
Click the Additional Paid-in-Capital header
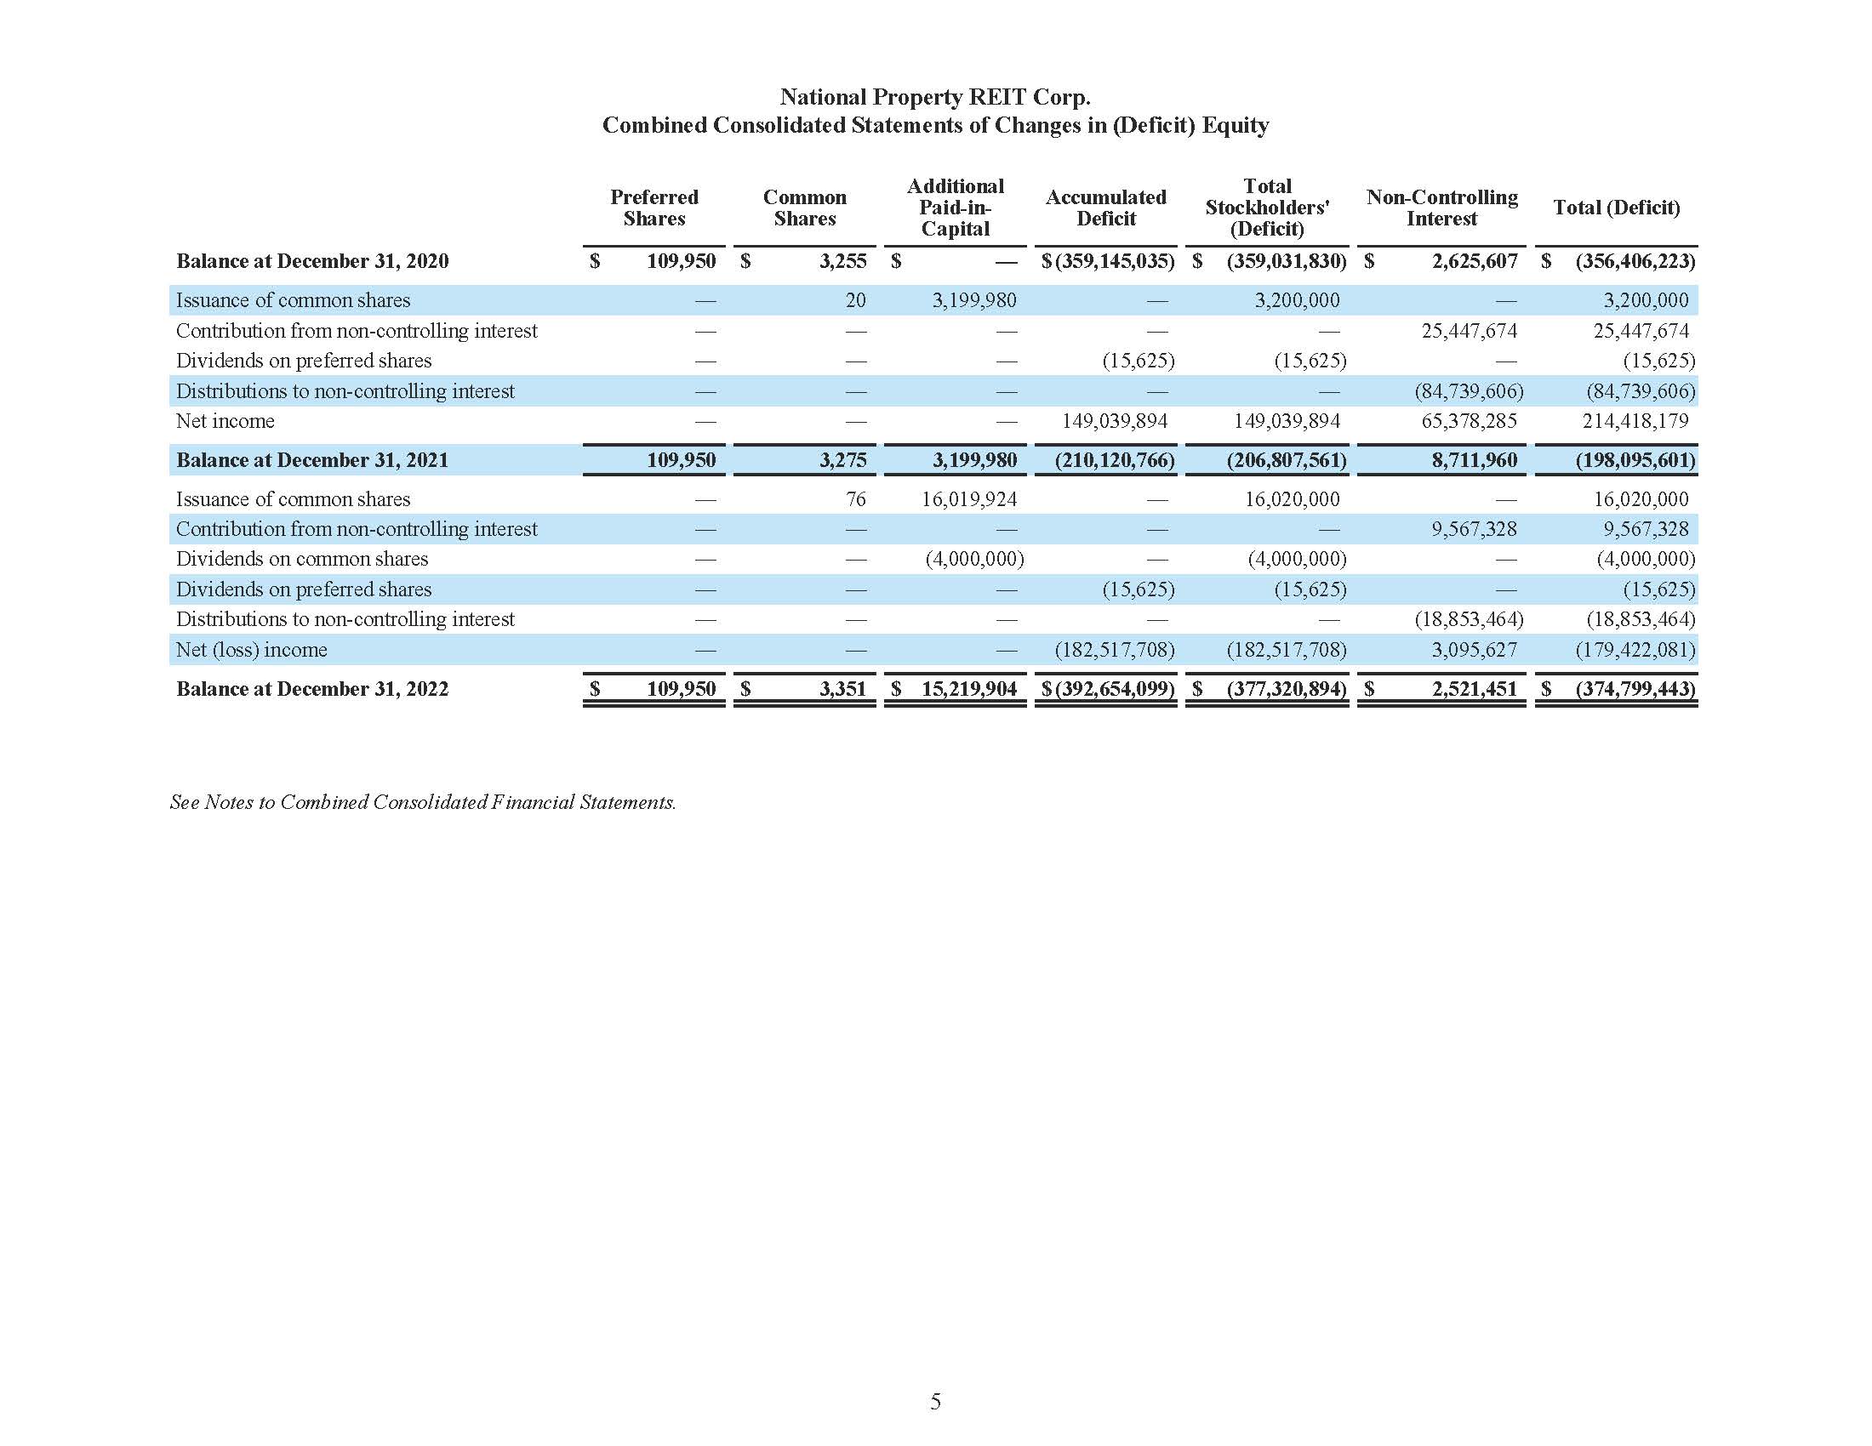coord(955,208)
